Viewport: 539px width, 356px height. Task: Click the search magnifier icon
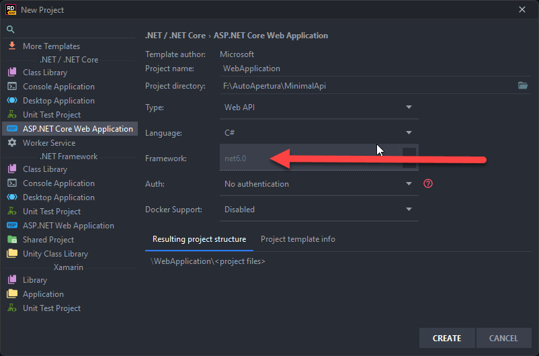pyautogui.click(x=11, y=30)
